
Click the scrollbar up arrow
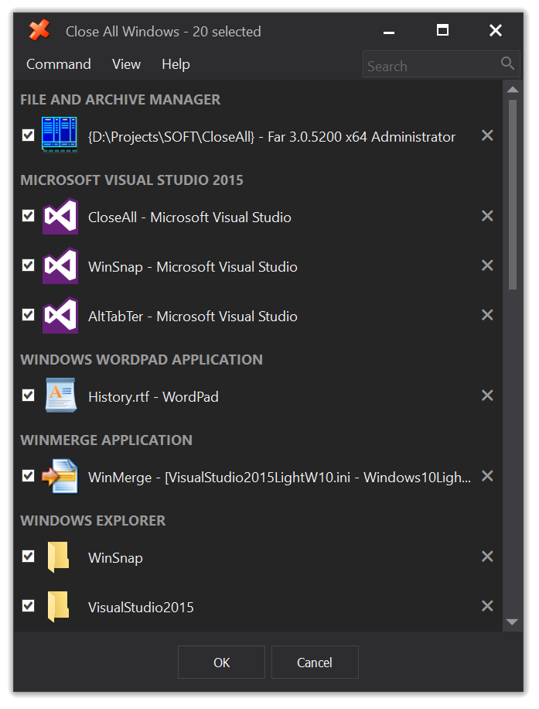[x=513, y=90]
